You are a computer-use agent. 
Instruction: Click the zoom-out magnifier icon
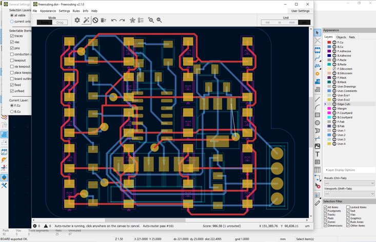(x=159, y=20)
